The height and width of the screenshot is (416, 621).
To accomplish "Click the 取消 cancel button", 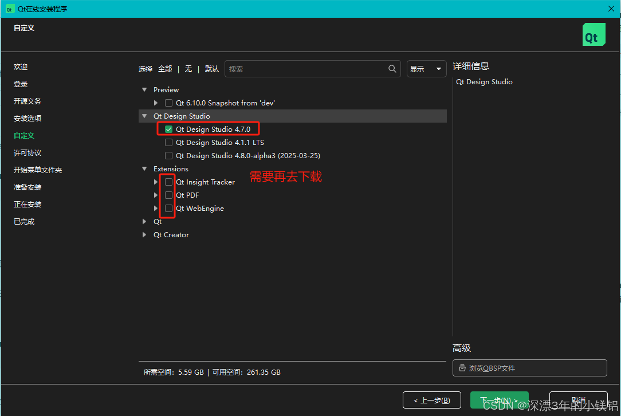I will pyautogui.click(x=579, y=400).
